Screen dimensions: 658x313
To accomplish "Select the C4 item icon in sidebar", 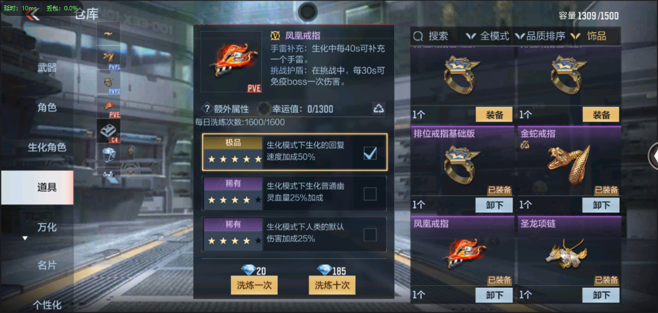I will pos(109,130).
